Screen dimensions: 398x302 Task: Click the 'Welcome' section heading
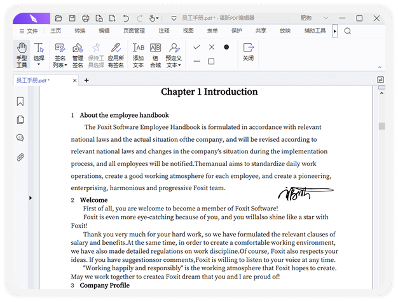pyautogui.click(x=93, y=200)
